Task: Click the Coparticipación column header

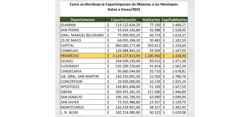Action: pyautogui.click(x=123, y=20)
